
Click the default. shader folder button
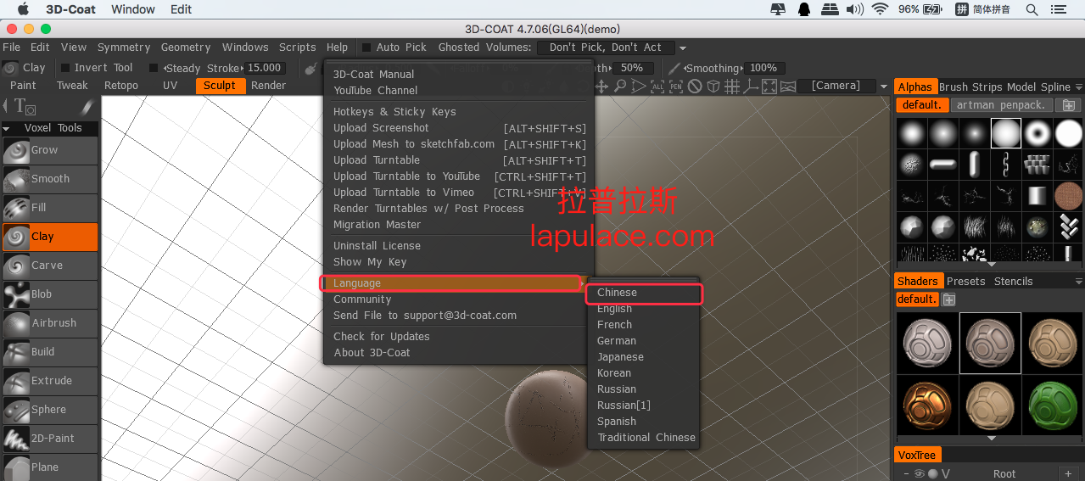point(918,299)
